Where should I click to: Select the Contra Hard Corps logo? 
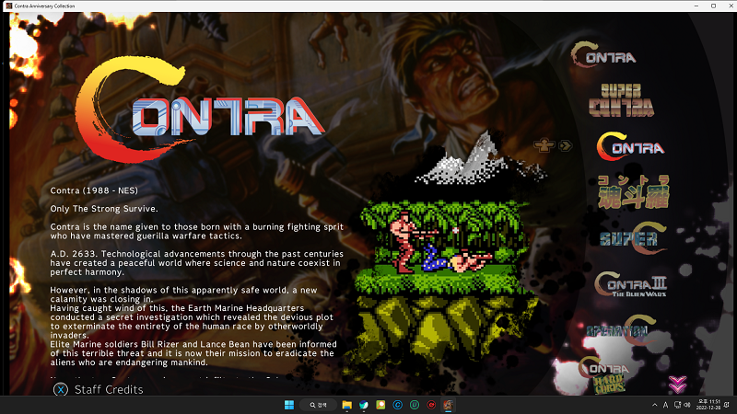pyautogui.click(x=603, y=374)
